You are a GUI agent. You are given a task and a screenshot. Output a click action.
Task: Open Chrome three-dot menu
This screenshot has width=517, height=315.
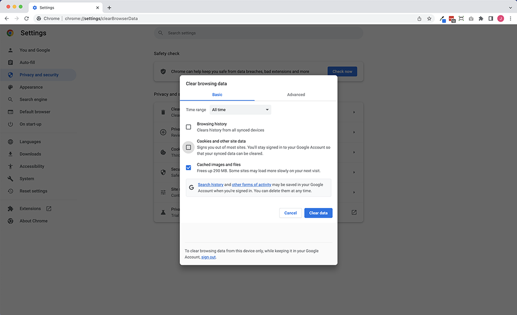click(x=510, y=19)
